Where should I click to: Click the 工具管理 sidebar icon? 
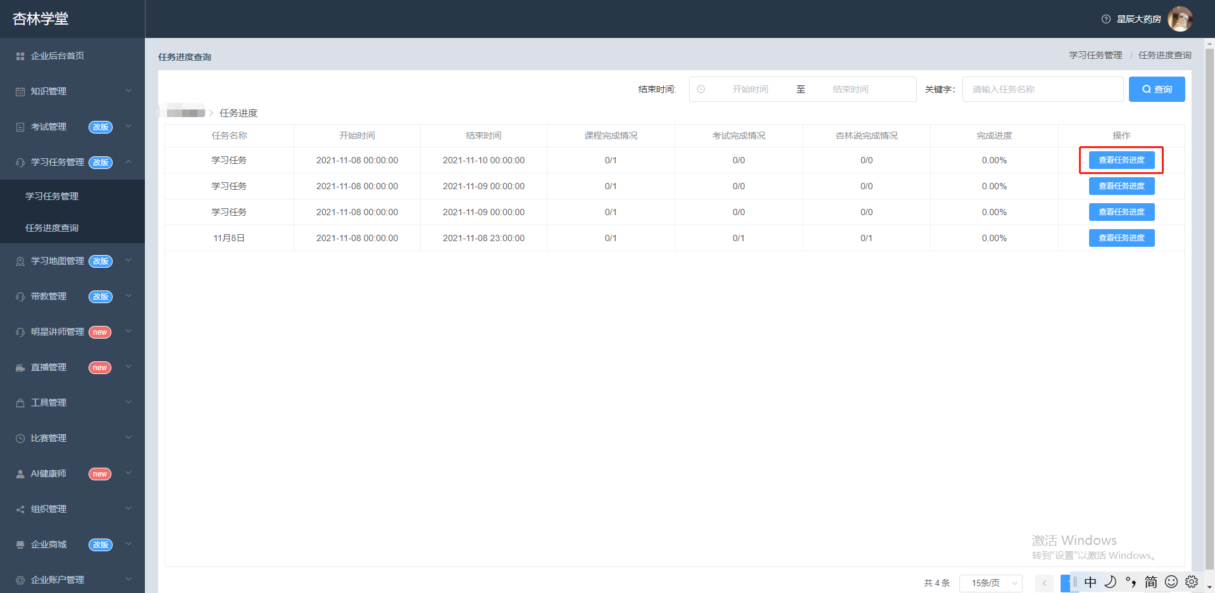pyautogui.click(x=20, y=403)
